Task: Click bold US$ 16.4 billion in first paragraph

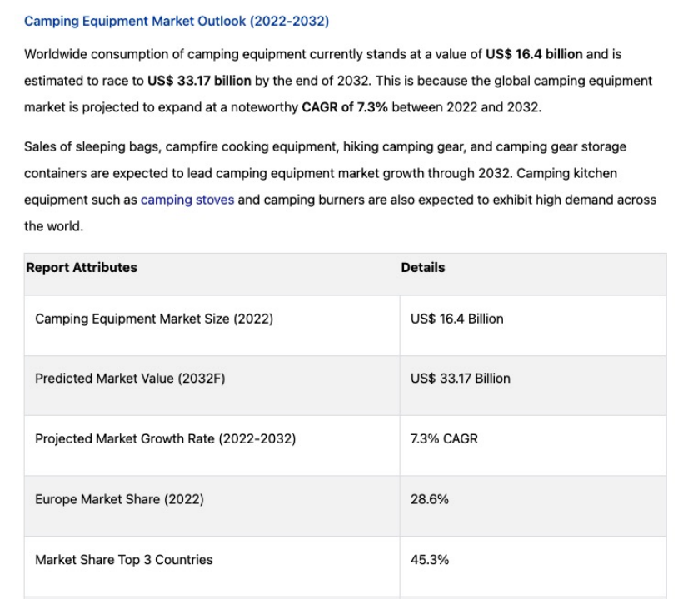Action: (534, 54)
